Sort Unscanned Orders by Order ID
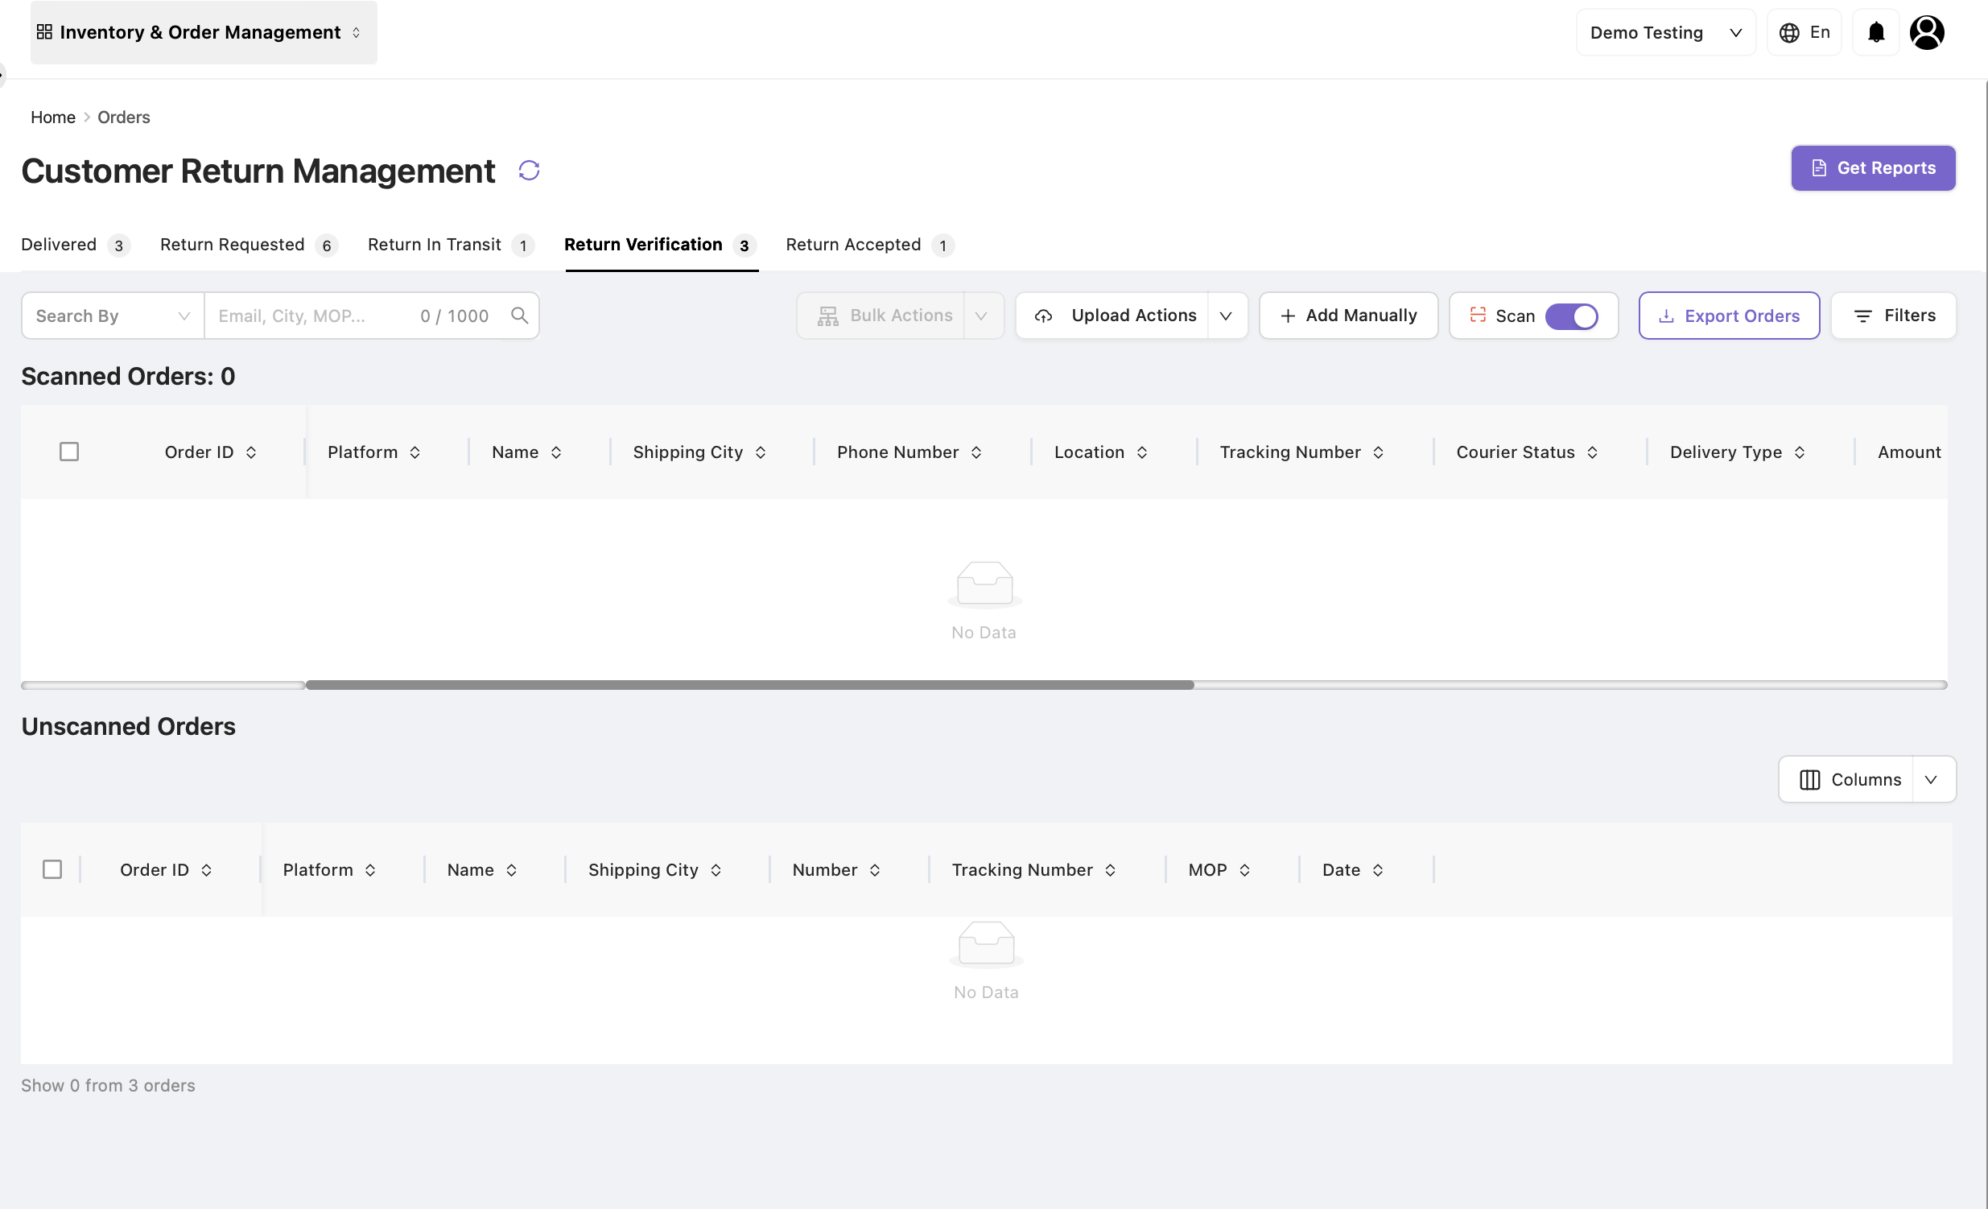 (207, 870)
